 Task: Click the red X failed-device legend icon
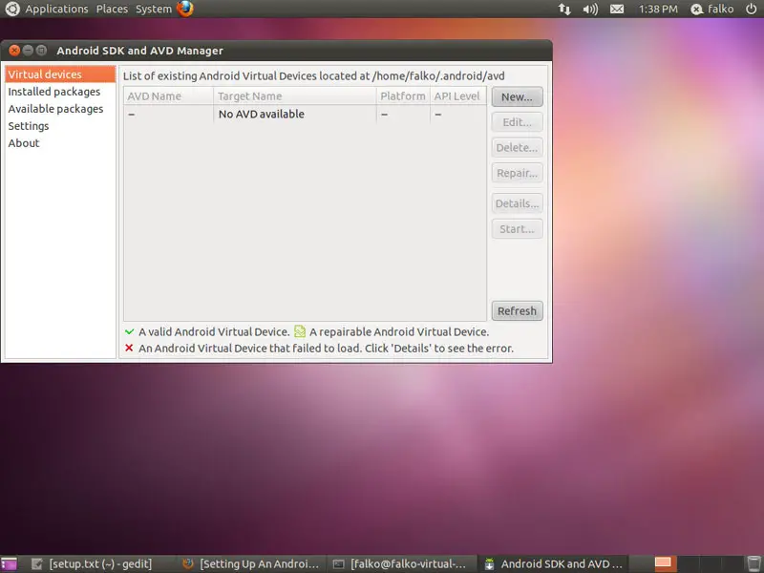(x=129, y=348)
